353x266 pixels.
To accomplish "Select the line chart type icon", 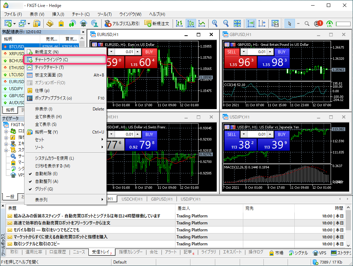I will [x=202, y=23].
